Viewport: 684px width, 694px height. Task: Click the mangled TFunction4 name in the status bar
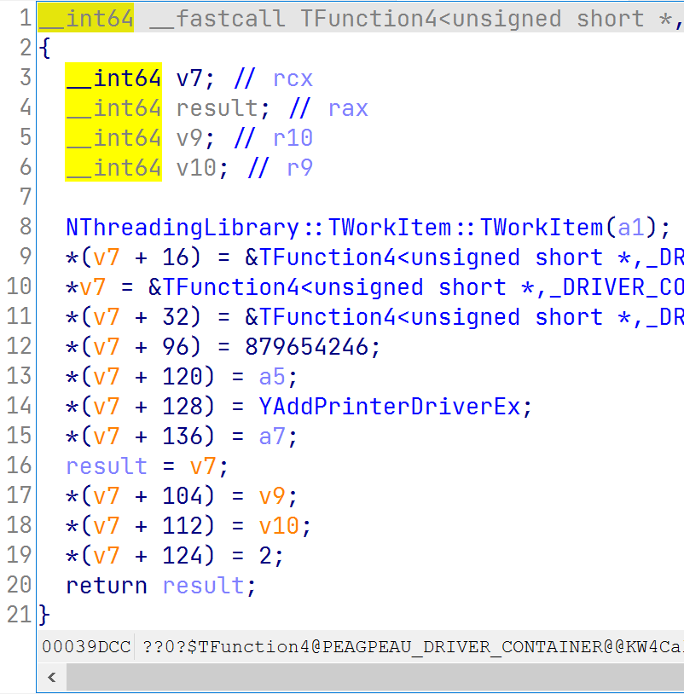413,647
